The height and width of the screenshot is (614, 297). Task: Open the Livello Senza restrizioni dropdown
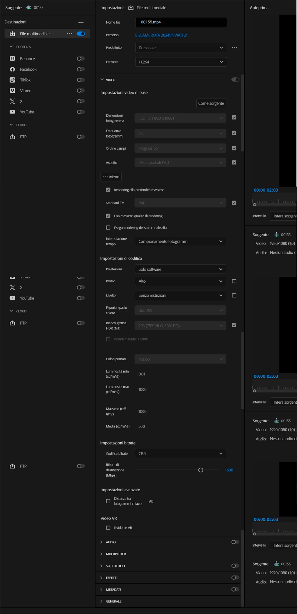(x=180, y=295)
